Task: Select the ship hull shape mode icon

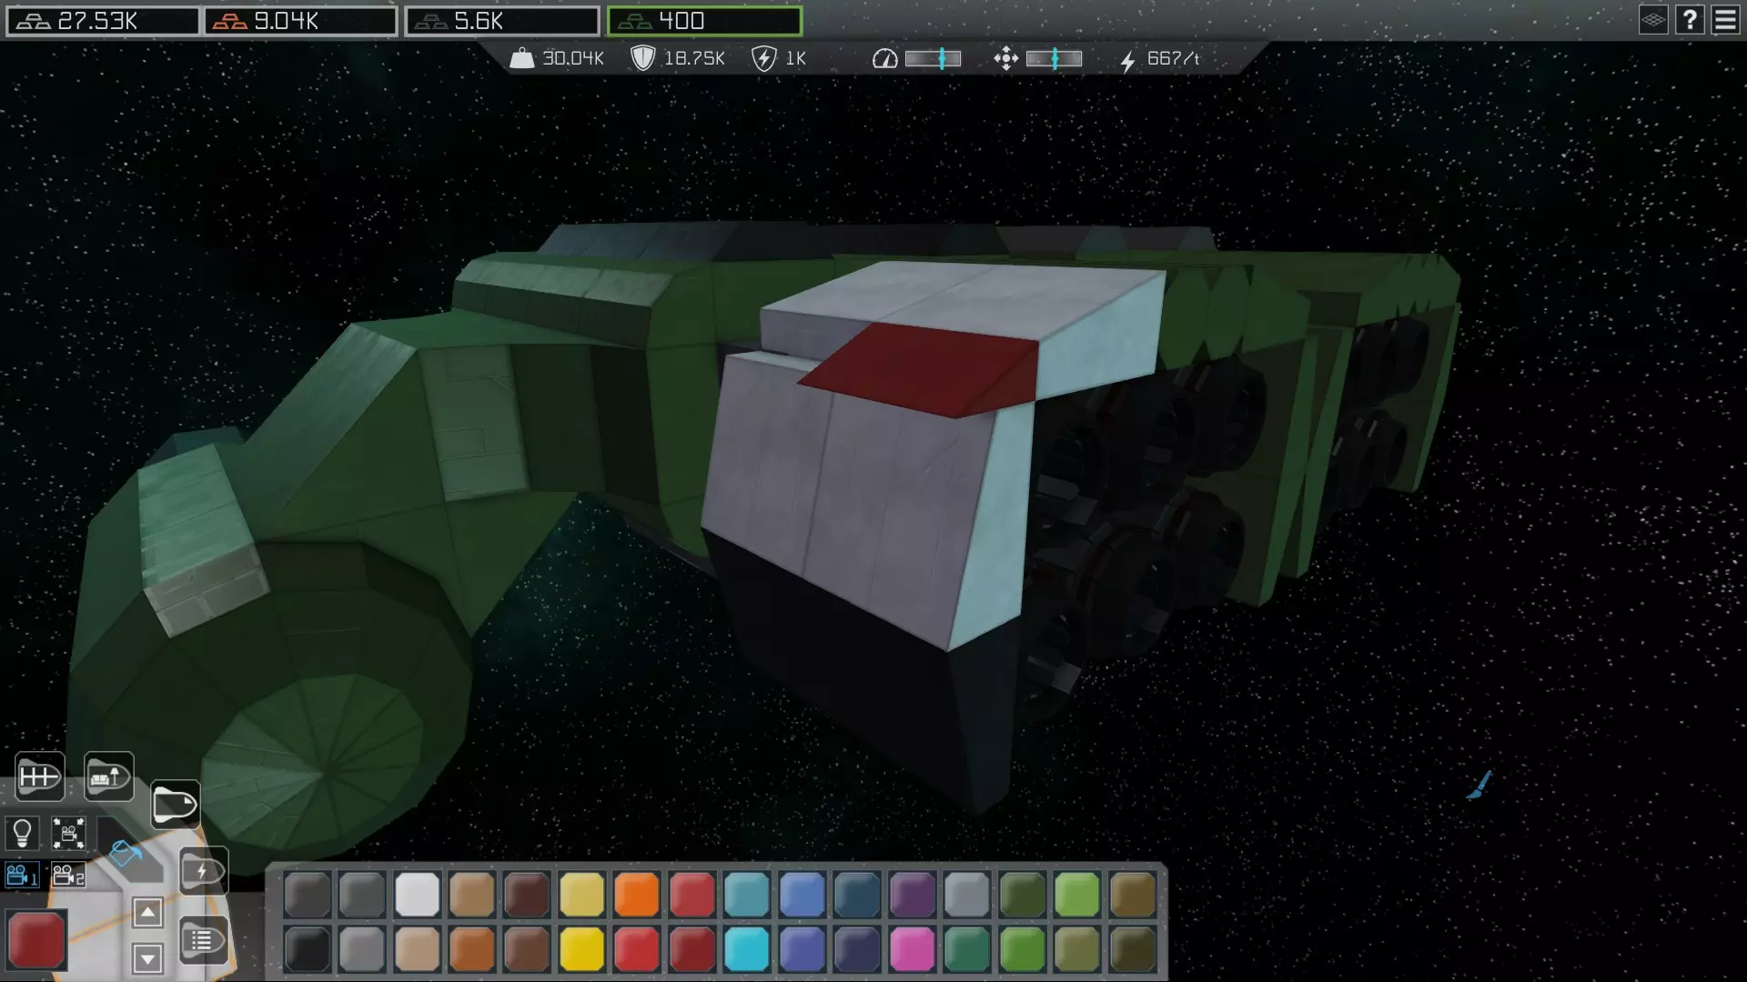Action: (174, 805)
